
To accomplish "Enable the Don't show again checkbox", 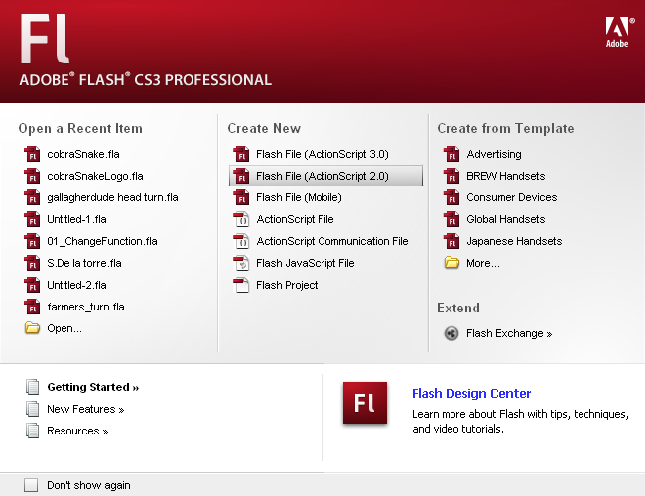I will (31, 485).
